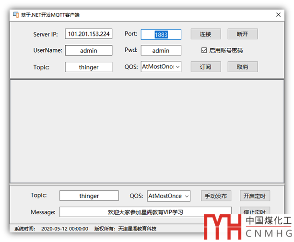294x242 pixels.
Task: Focus the UserName input field
Action: [x=89, y=50]
